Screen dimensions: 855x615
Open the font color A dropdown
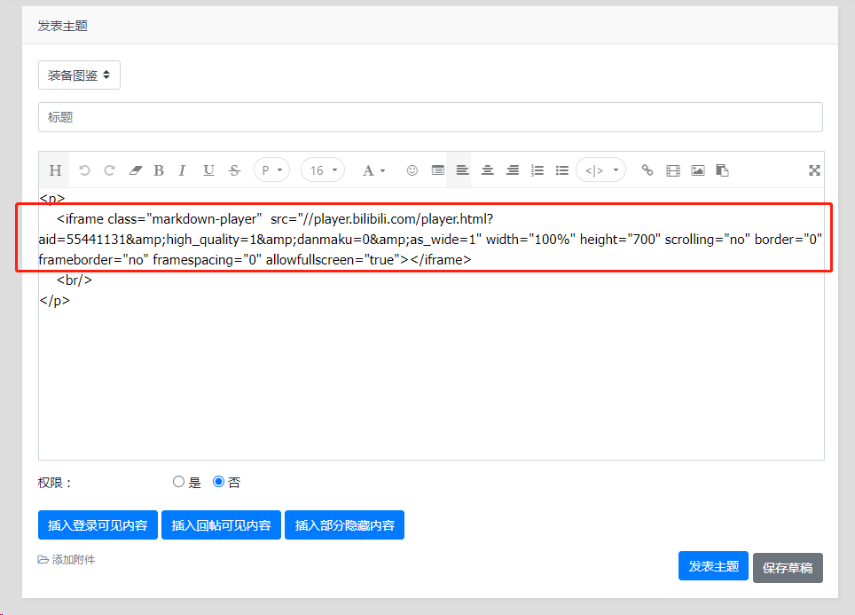click(373, 170)
